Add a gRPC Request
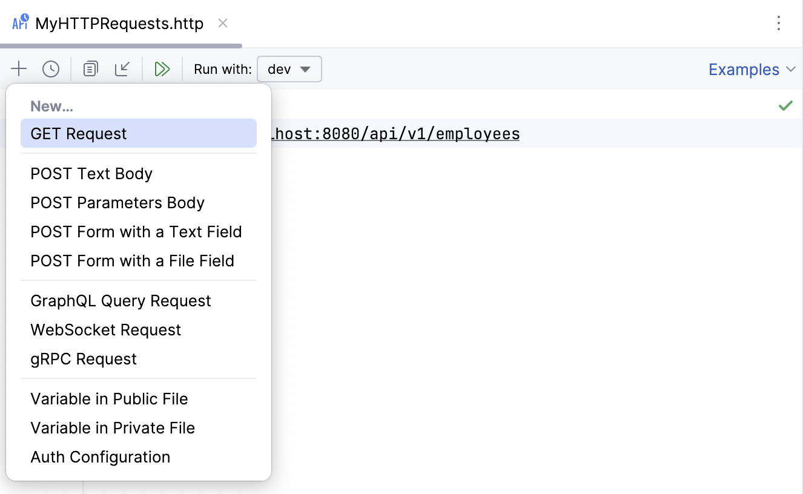Screen dimensions: 803x494 click(83, 358)
